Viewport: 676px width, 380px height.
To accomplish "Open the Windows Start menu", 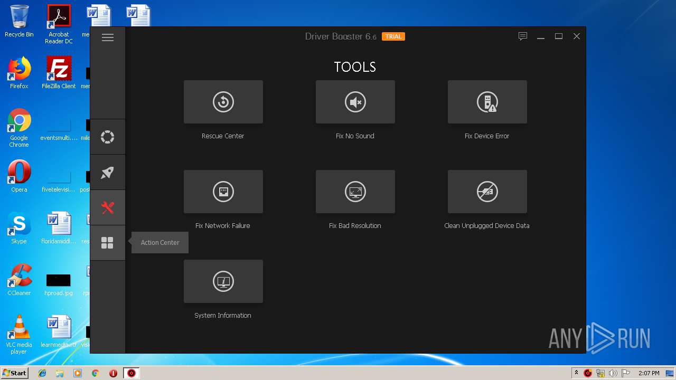I will [x=14, y=373].
